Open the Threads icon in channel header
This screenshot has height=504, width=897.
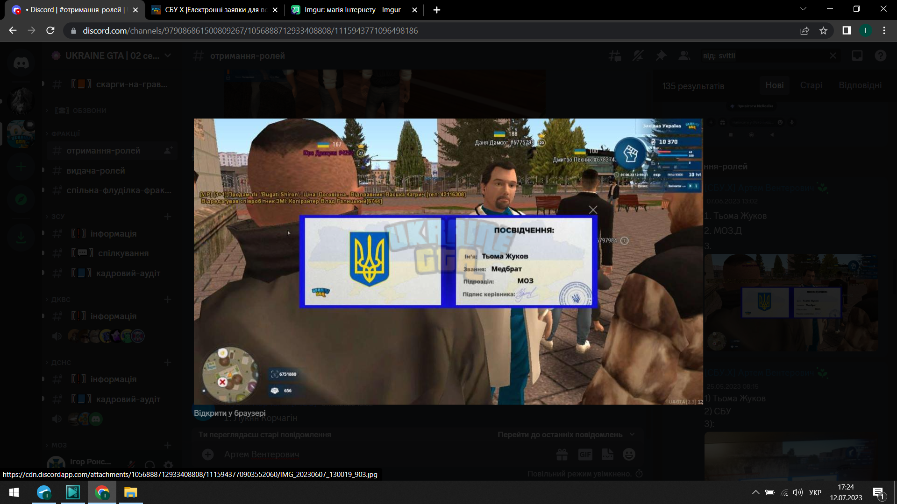(x=615, y=56)
